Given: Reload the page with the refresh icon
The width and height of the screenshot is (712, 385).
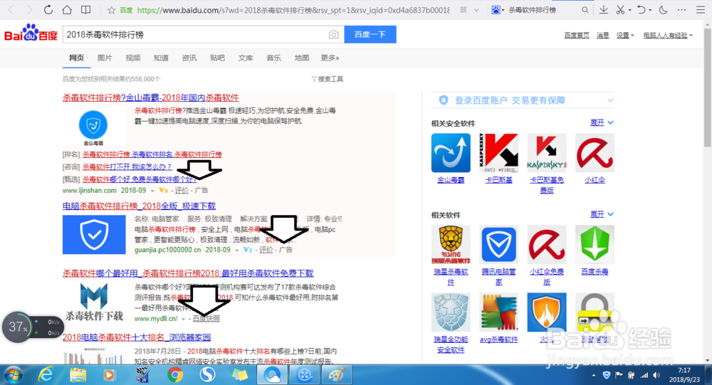Looking at the screenshot, I should (48, 9).
